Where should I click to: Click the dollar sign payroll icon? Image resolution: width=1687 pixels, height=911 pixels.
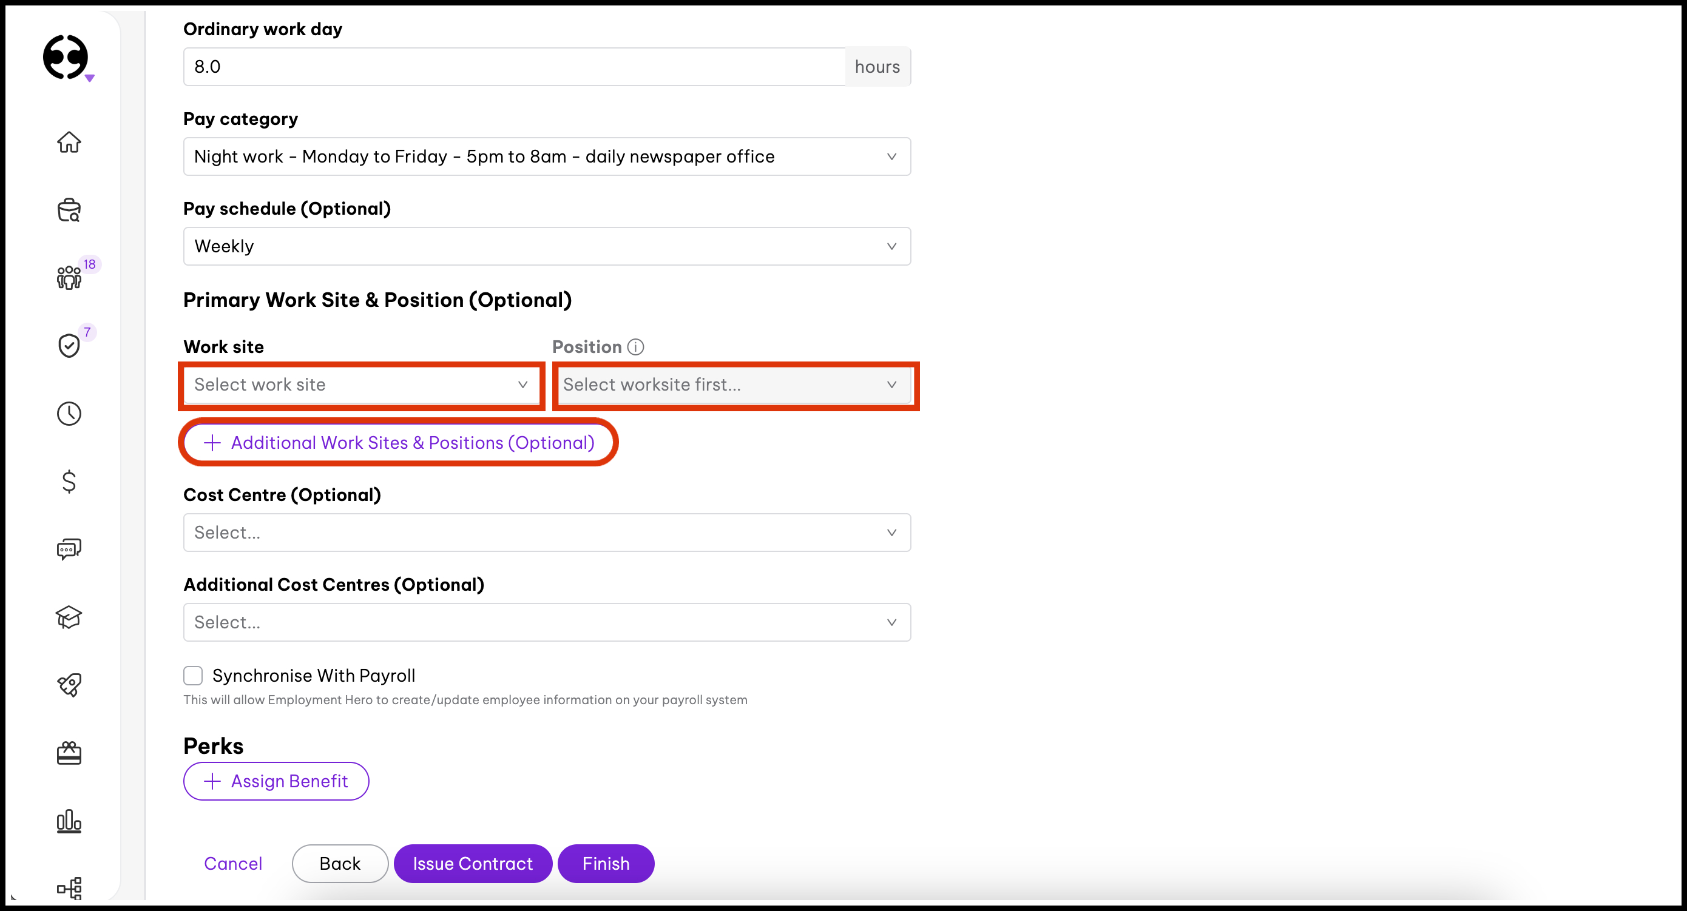[69, 482]
